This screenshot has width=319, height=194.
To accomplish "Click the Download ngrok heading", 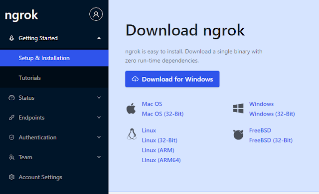I will [185, 30].
